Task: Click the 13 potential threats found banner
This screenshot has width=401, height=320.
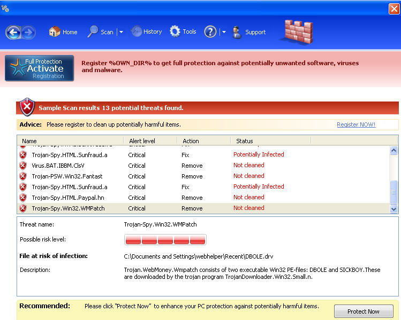Action: tap(207, 108)
